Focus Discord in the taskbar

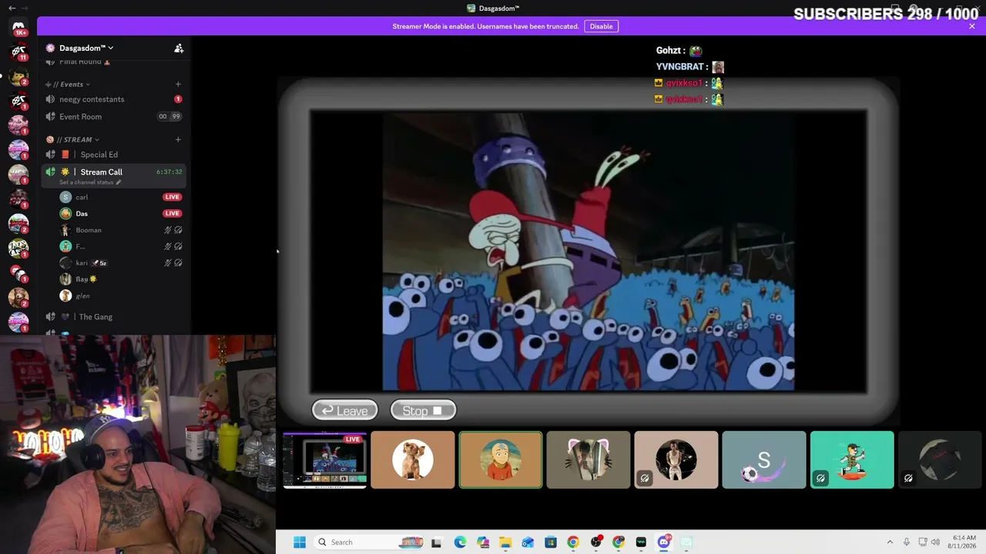(664, 542)
